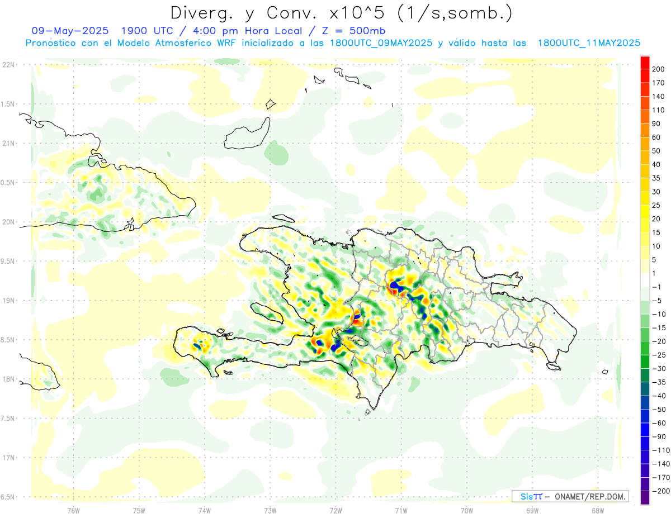Click the legend value '-5'
Image resolution: width=671 pixels, height=518 pixels.
click(x=657, y=301)
